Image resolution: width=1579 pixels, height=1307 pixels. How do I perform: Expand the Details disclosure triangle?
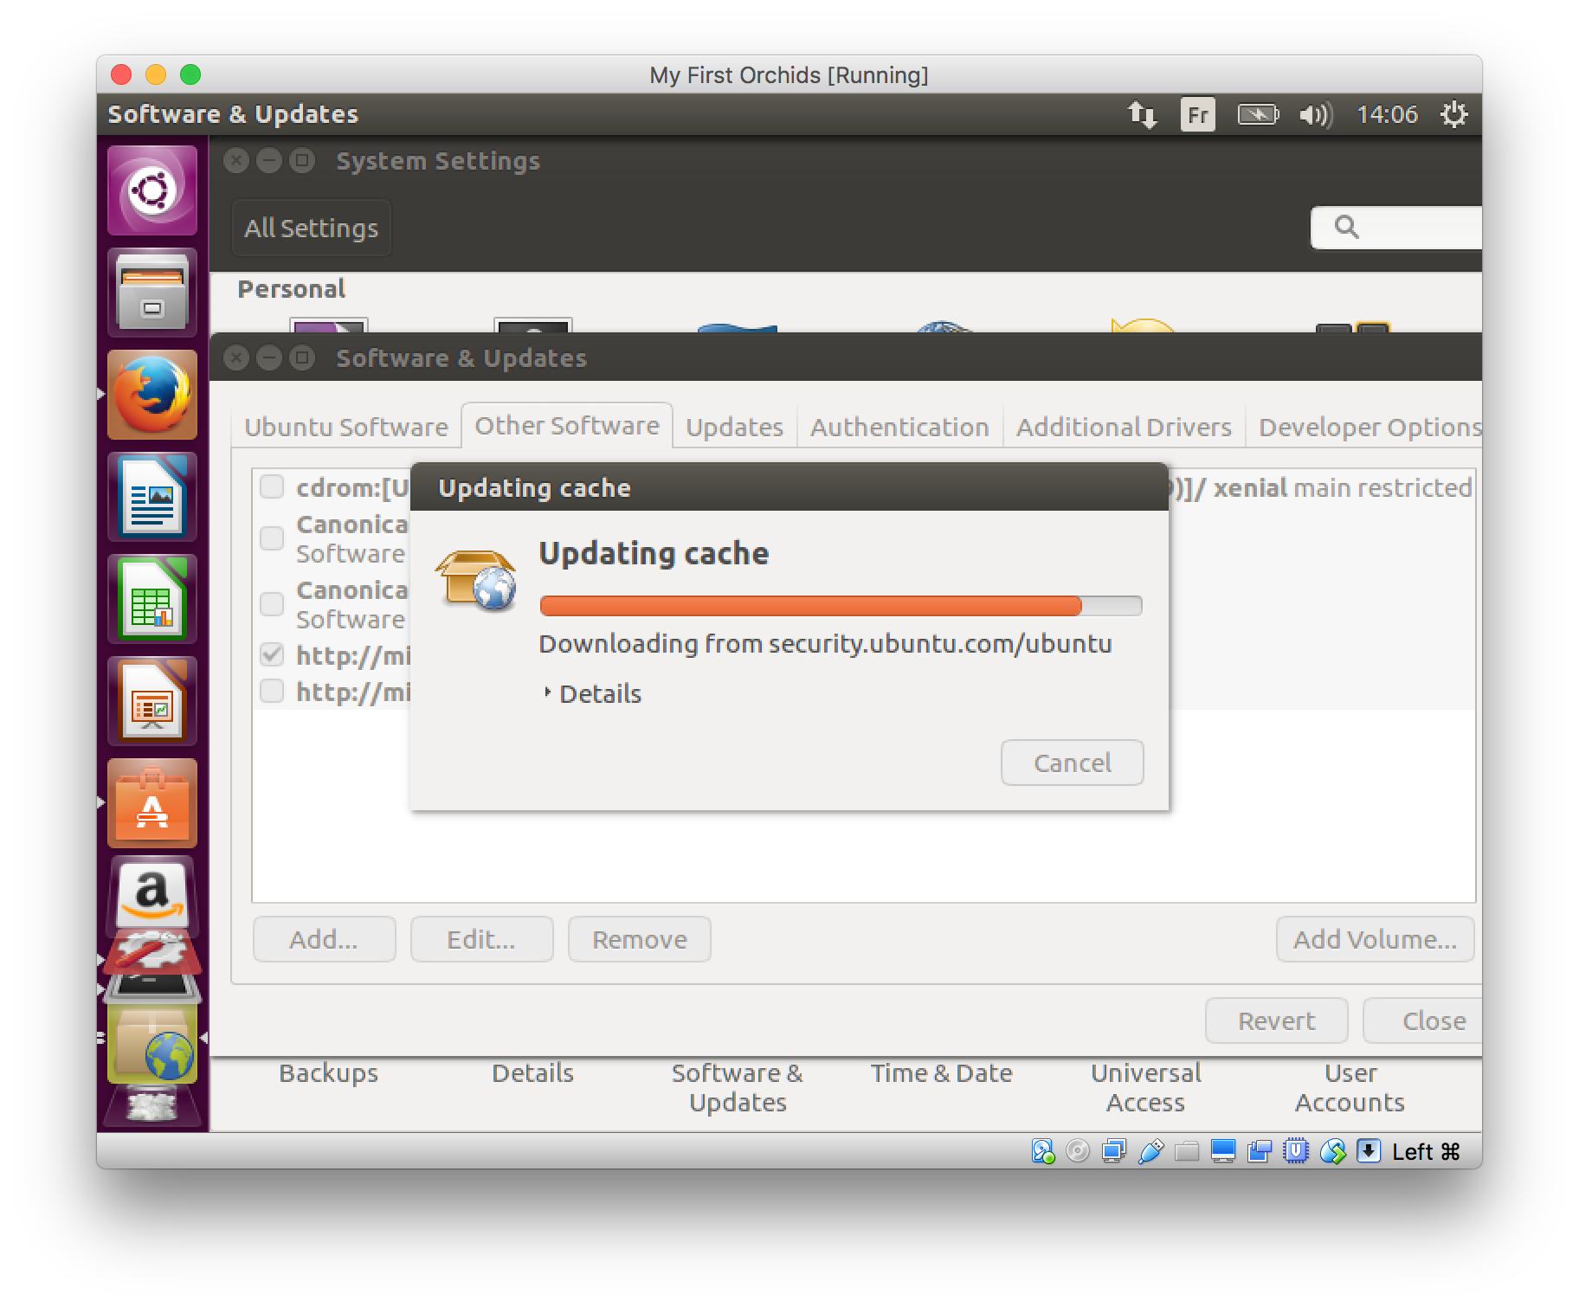point(547,693)
